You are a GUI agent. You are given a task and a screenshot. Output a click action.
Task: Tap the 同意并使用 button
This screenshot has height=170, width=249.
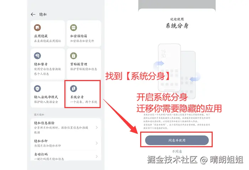pyautogui.click(x=177, y=140)
